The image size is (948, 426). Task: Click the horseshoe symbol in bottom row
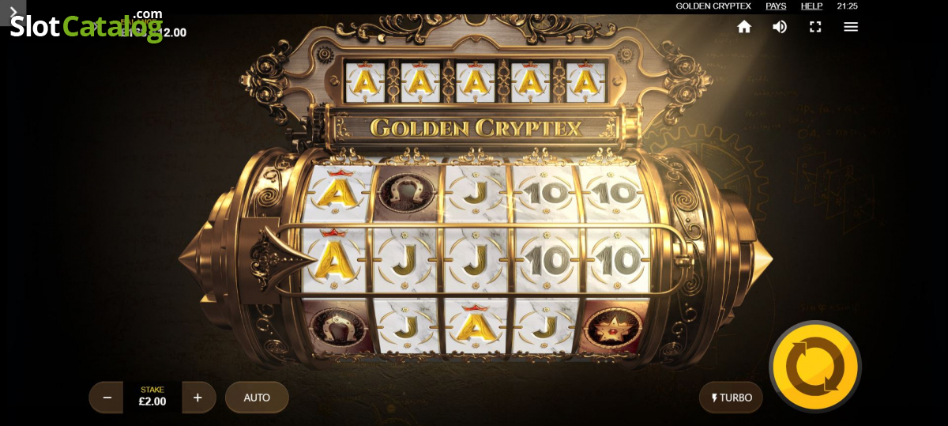(x=335, y=326)
